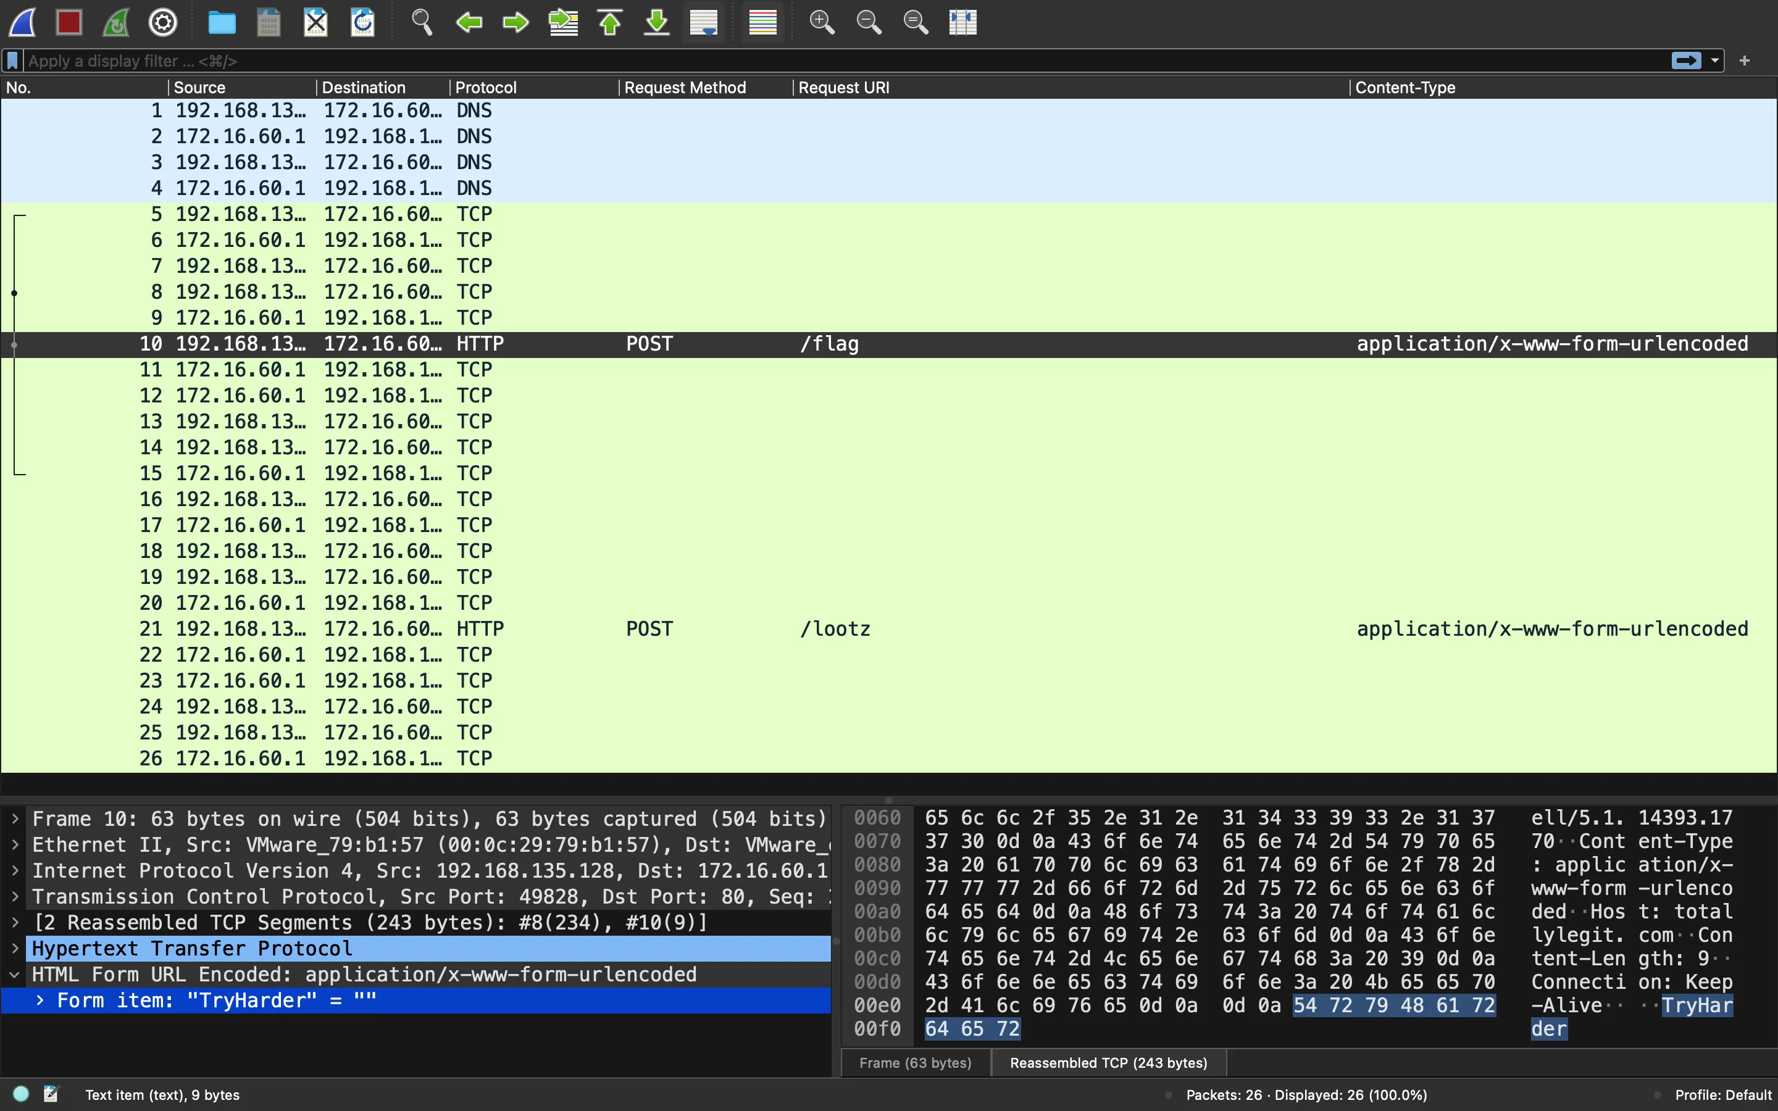Find a packet with the magnifier icon

coord(422,22)
